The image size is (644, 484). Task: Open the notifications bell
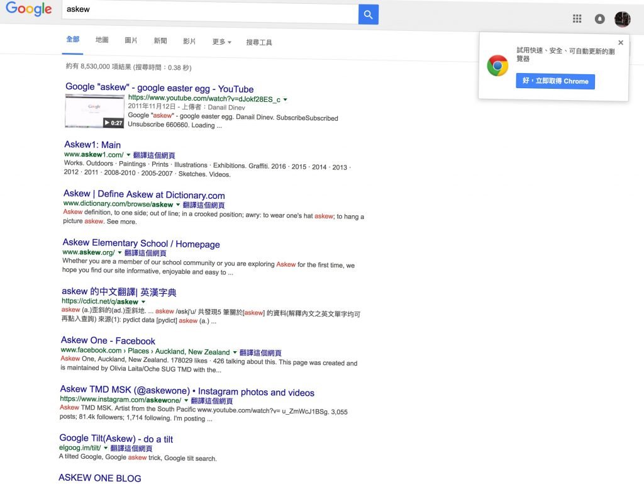click(599, 19)
